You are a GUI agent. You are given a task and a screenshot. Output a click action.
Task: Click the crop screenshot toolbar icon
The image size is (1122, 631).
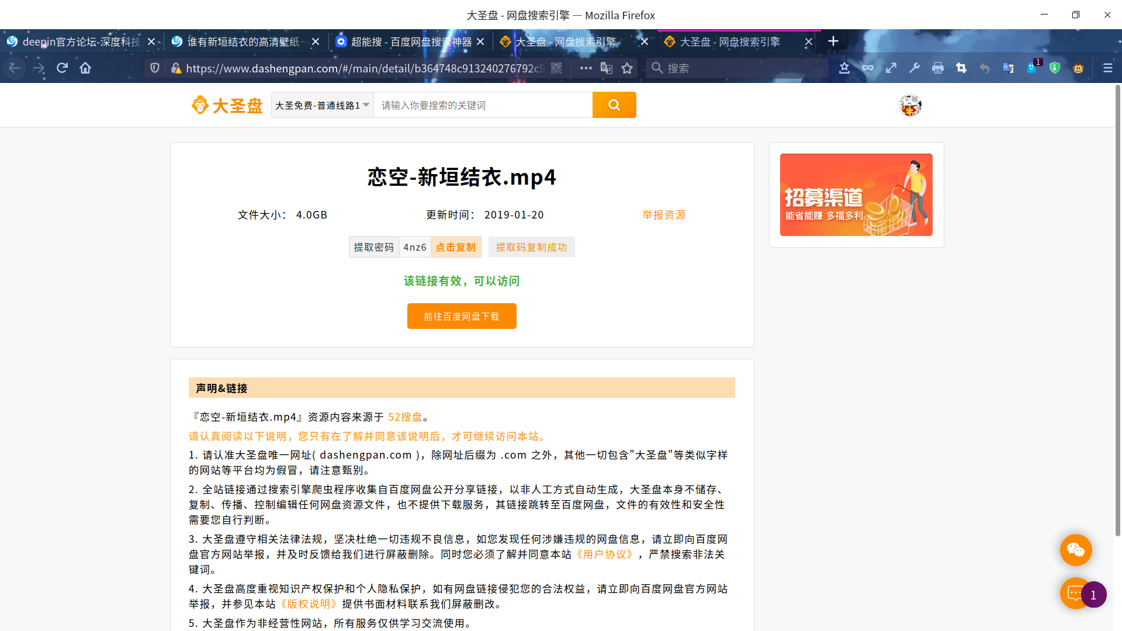[x=961, y=68]
